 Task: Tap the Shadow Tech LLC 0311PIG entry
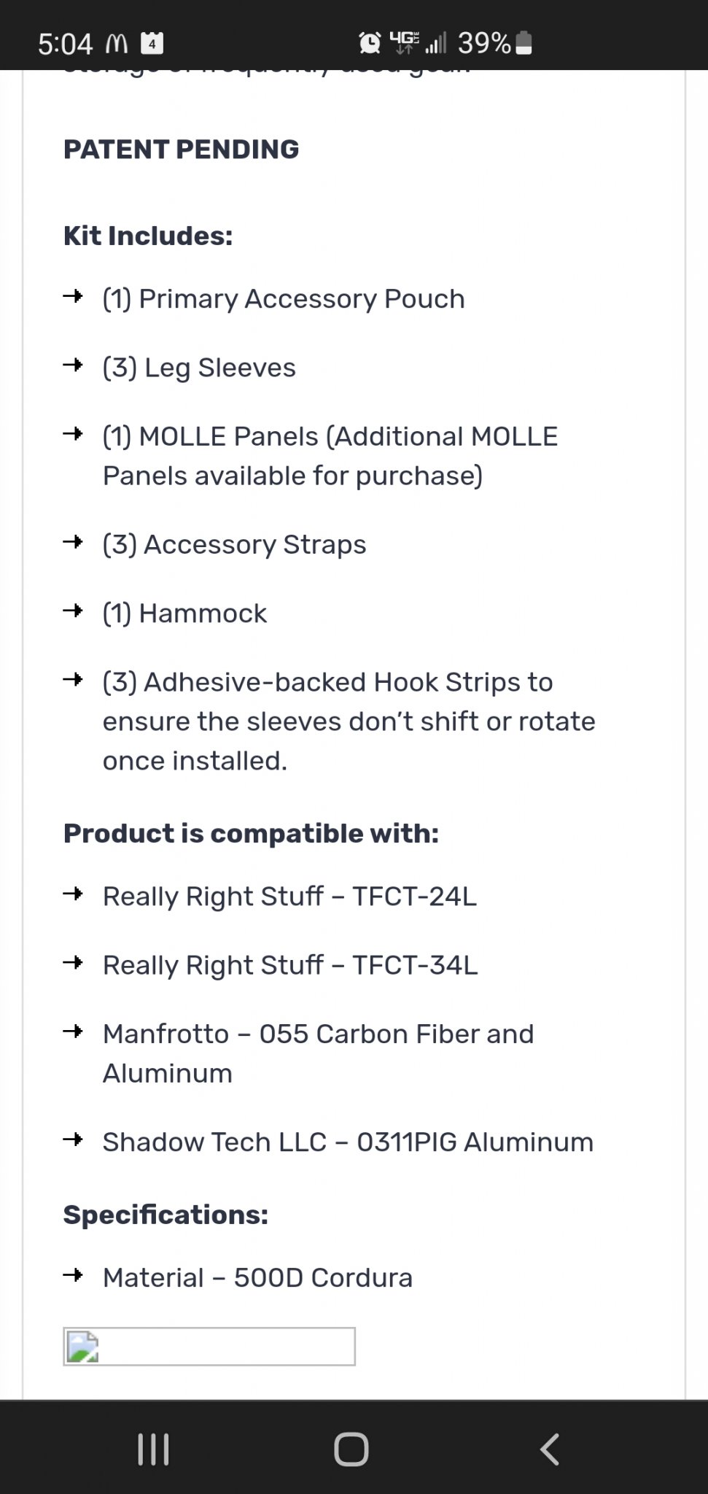[348, 1142]
